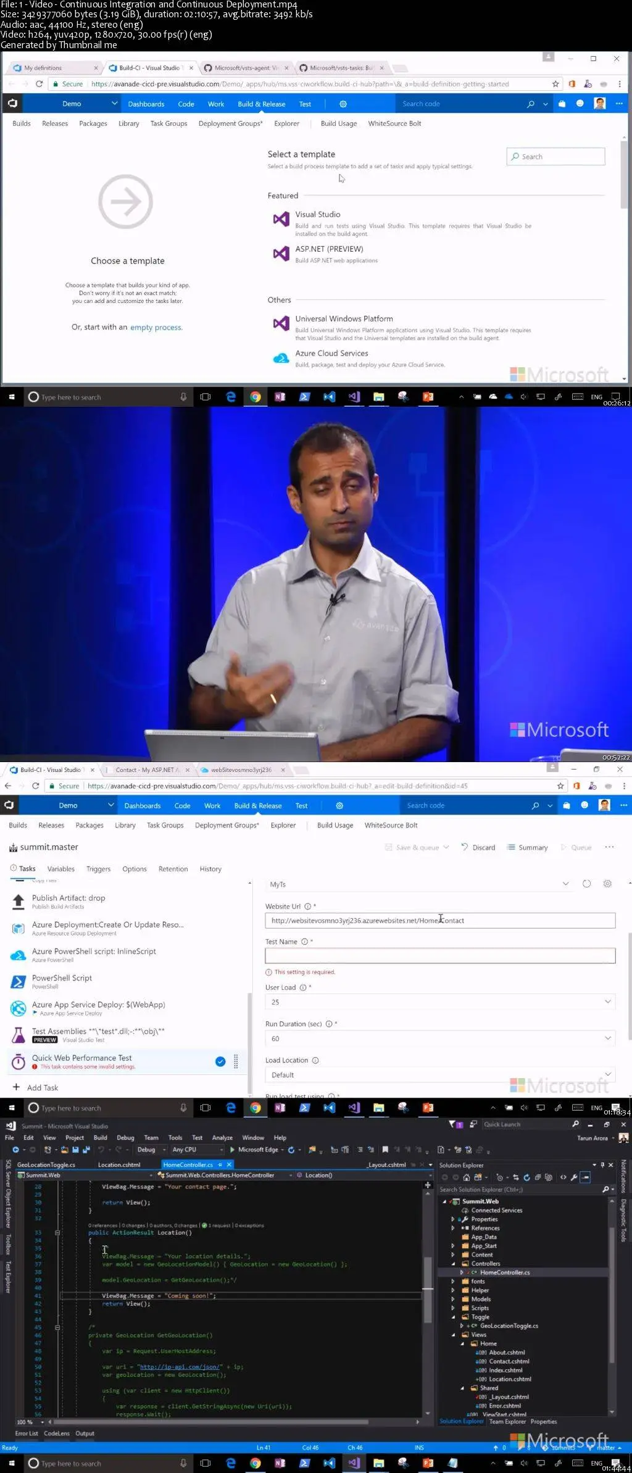Image resolution: width=632 pixels, height=1473 pixels.
Task: Open the Load Location dropdown showing Default
Action: (x=440, y=1074)
